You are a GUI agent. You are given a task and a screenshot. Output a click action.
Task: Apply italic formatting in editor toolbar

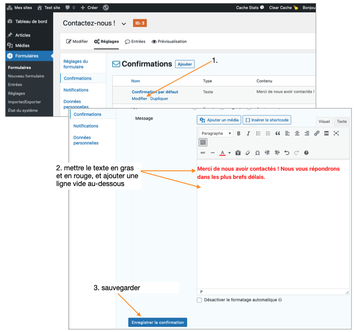coord(248,133)
